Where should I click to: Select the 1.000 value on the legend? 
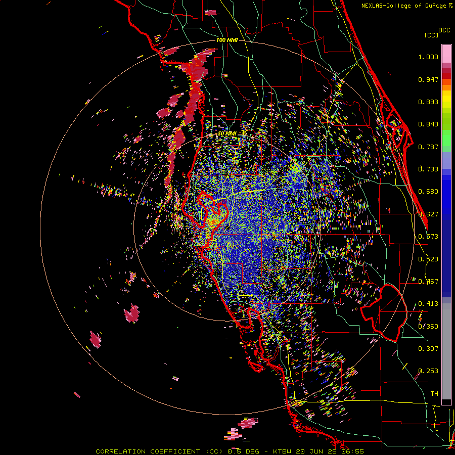[428, 57]
